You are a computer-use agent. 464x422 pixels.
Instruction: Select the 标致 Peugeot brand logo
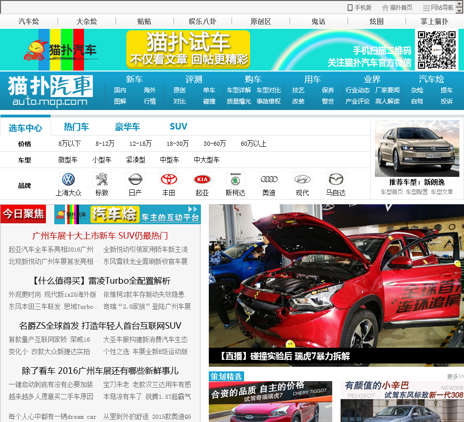click(x=102, y=179)
